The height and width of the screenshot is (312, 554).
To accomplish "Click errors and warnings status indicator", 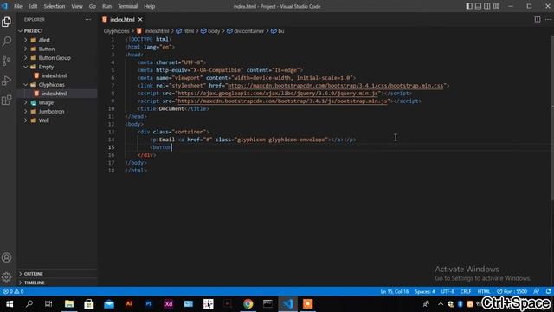I will tap(13, 291).
